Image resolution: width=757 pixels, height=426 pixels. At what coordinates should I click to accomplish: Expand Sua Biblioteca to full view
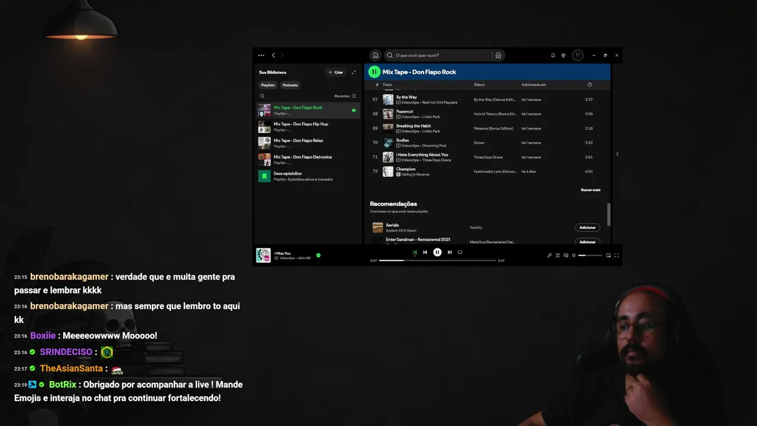click(x=354, y=72)
